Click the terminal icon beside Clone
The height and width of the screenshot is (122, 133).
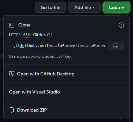pos(12,25)
